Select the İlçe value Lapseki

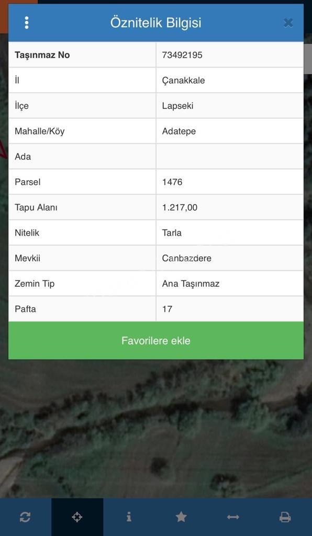point(177,106)
